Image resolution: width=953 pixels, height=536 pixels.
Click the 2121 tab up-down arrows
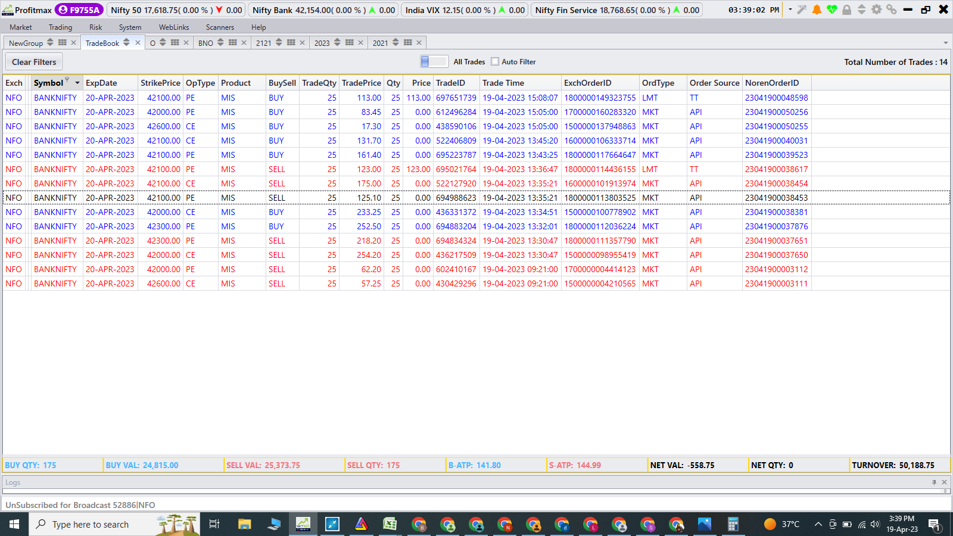[279, 42]
